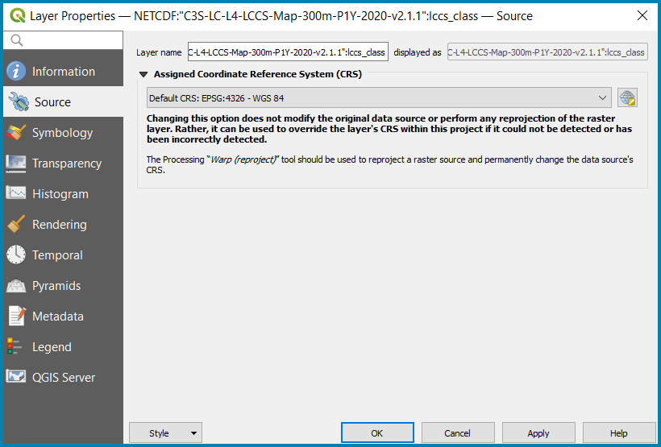Click the Cancel button
This screenshot has height=447, width=661.
(458, 433)
